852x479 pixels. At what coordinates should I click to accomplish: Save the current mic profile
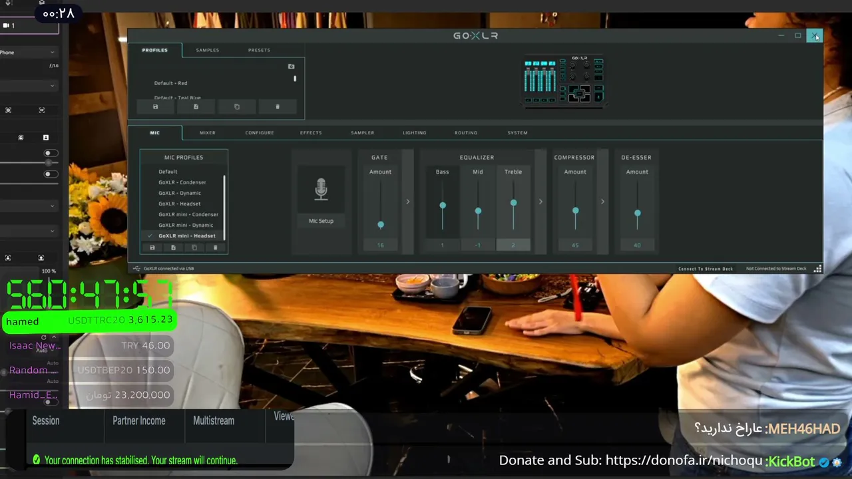point(152,247)
